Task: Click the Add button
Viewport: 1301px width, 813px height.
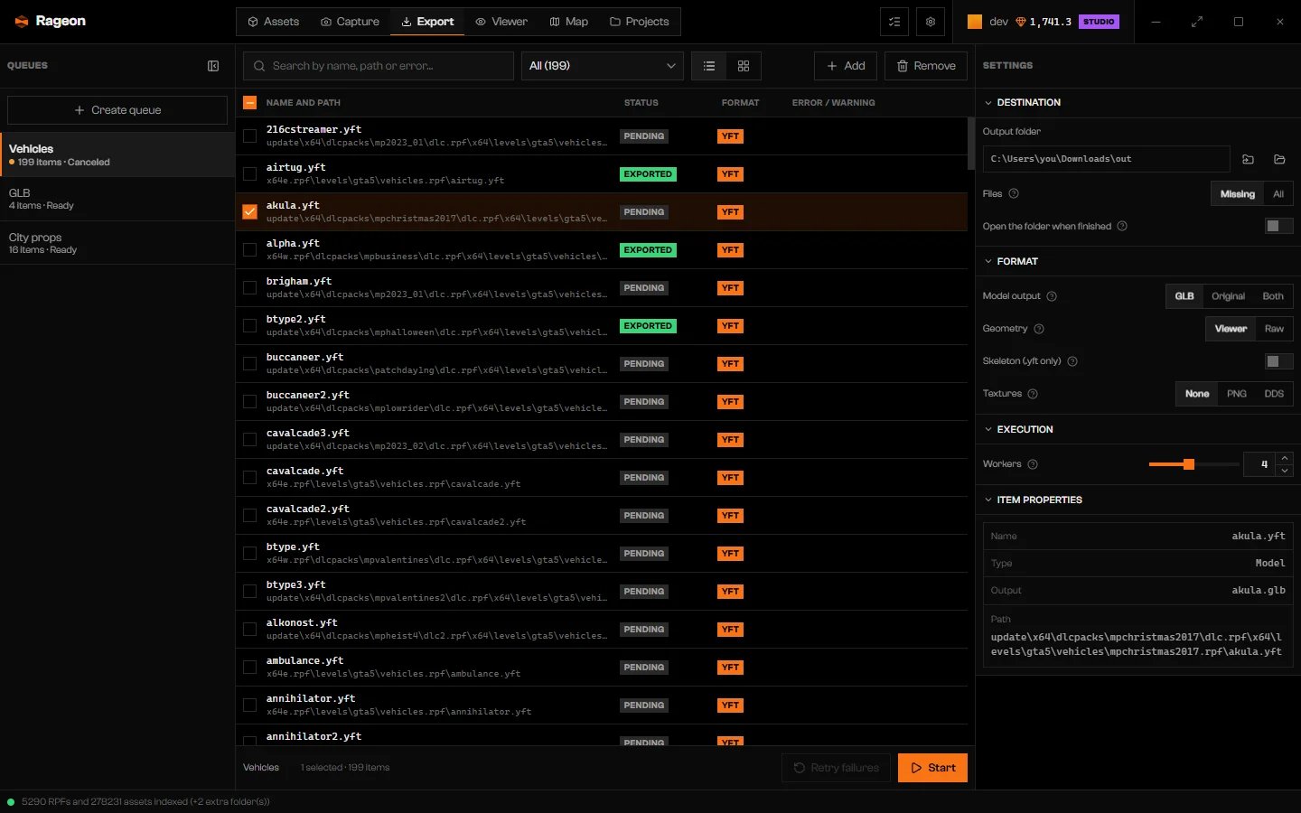Action: coord(846,66)
